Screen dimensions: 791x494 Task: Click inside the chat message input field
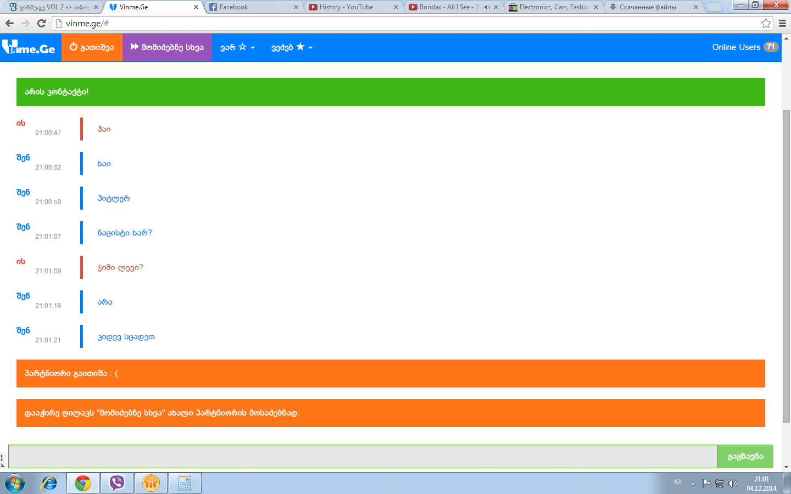tap(357, 456)
